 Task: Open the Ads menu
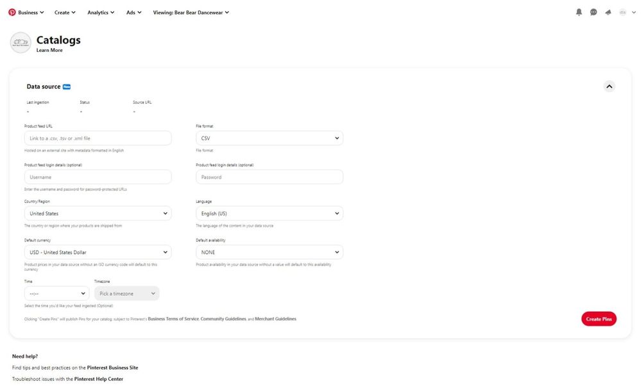click(133, 12)
